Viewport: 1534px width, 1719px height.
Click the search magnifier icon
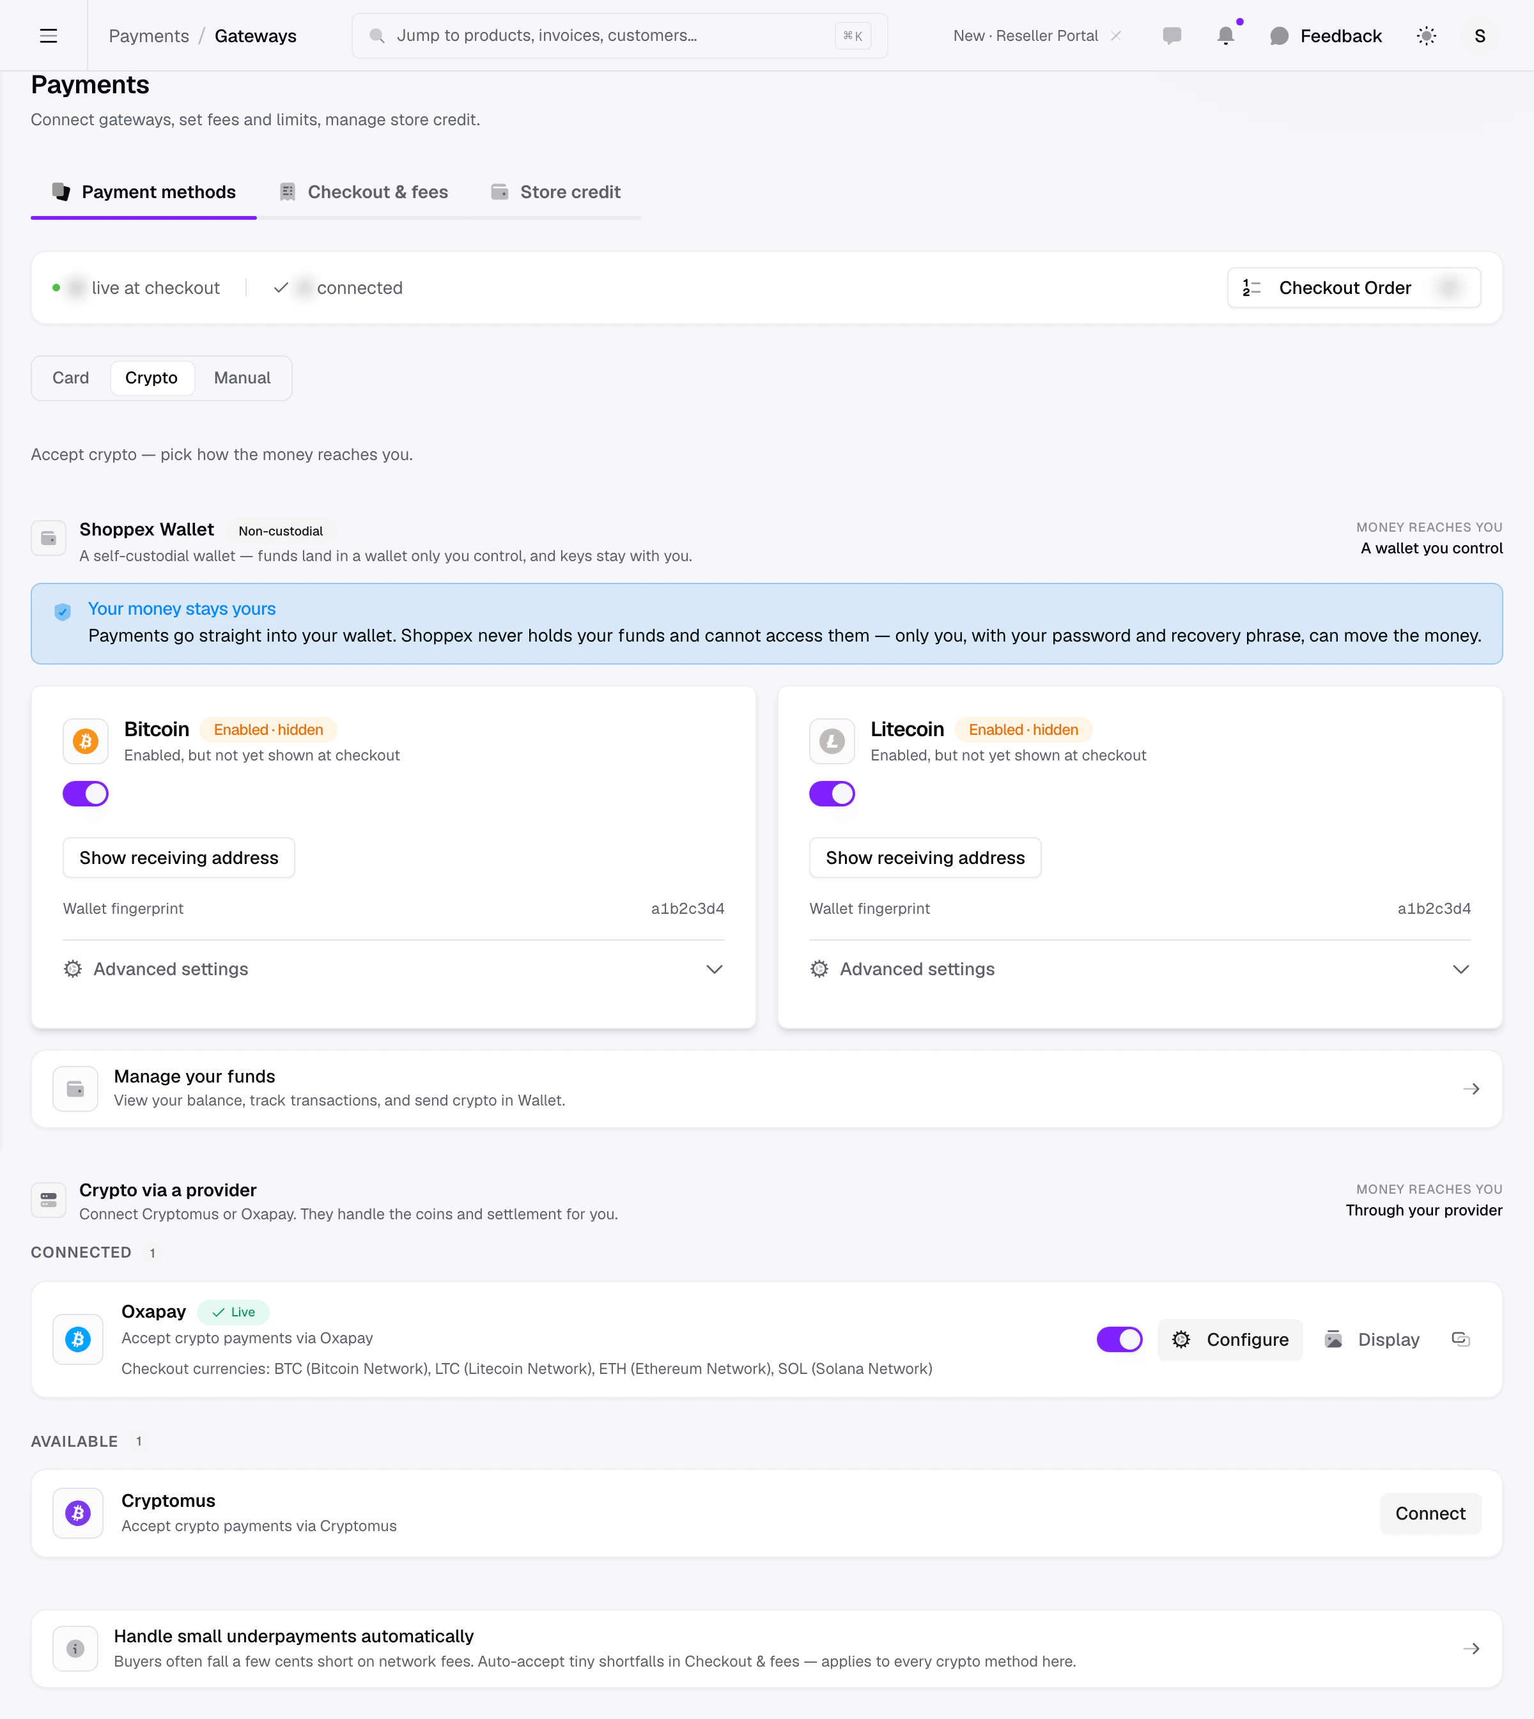(376, 35)
